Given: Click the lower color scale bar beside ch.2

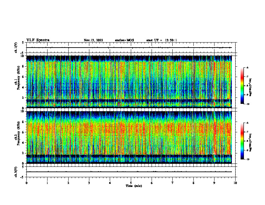Looking at the screenshot, I should tap(242, 141).
